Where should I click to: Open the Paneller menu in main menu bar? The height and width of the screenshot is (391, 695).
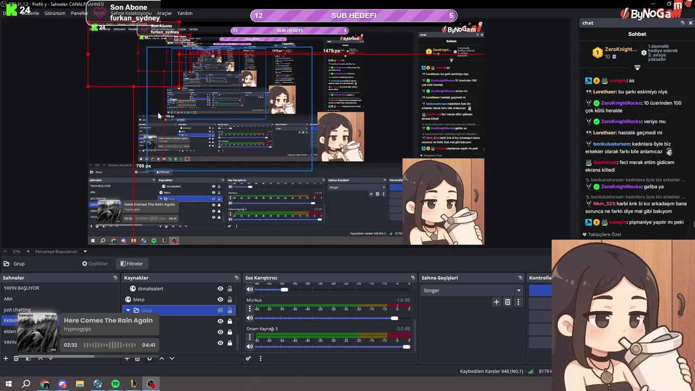pyautogui.click(x=79, y=13)
